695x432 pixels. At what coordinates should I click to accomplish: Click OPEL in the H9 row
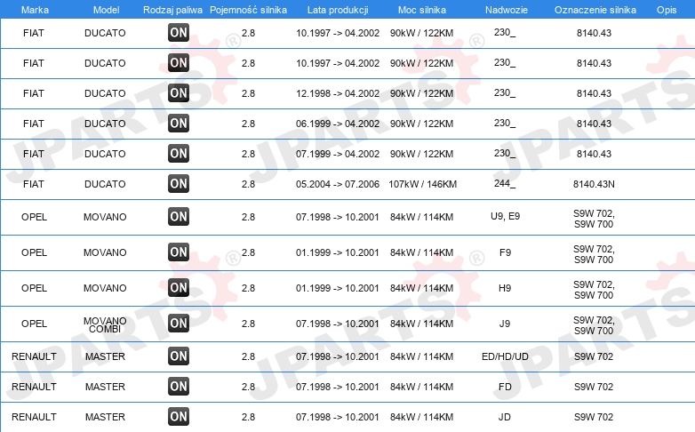[34, 288]
